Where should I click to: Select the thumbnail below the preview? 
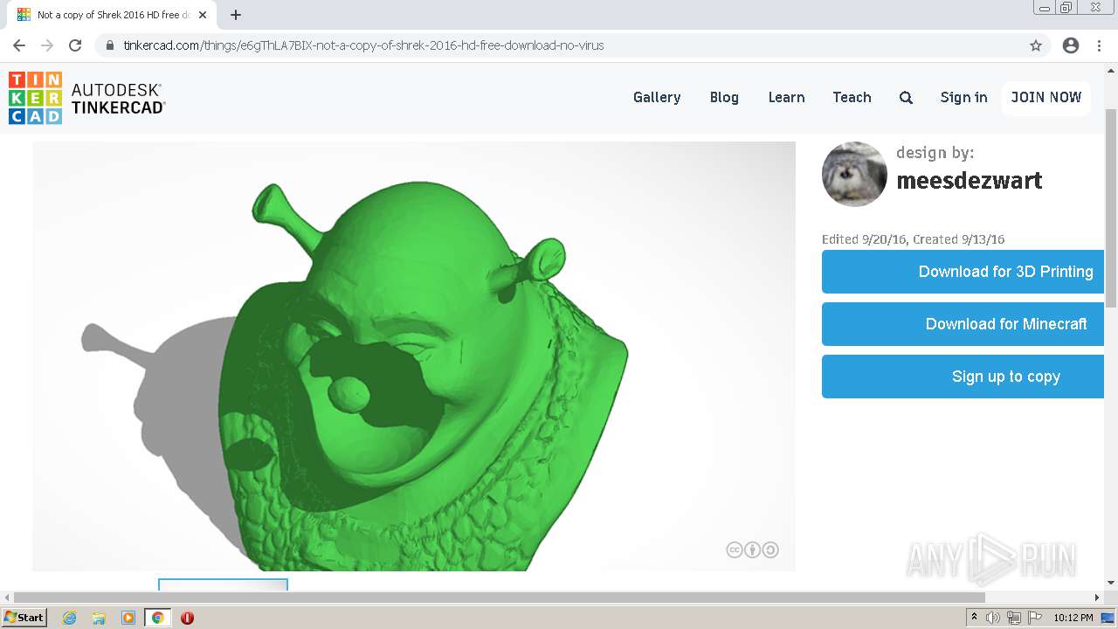pos(223,584)
